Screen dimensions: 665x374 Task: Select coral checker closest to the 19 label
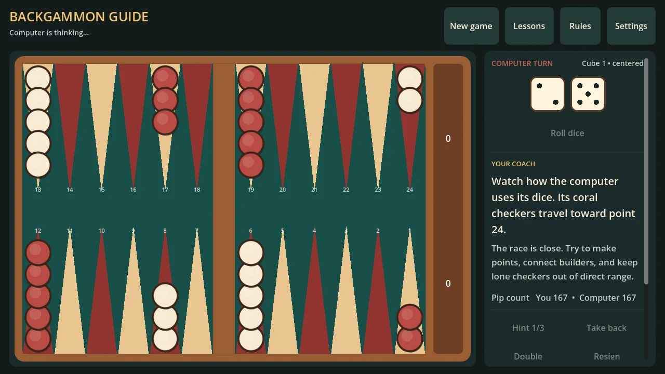point(251,165)
